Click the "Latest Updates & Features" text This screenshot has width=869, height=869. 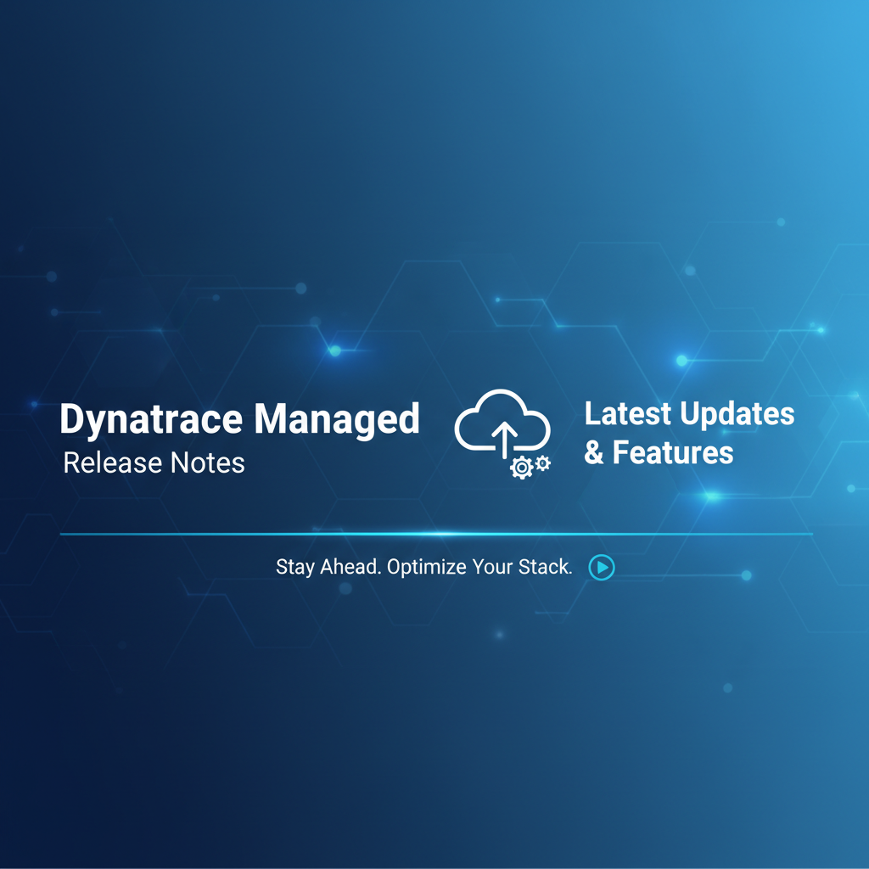tap(689, 433)
